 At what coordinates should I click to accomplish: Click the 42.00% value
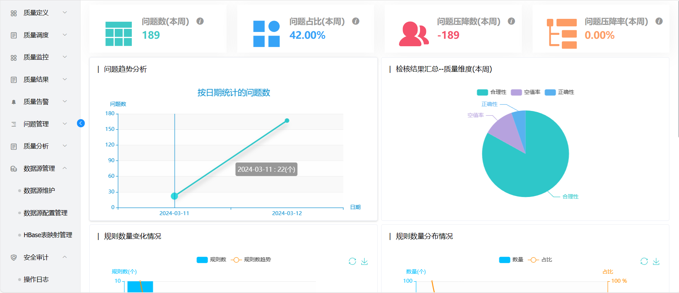point(307,35)
